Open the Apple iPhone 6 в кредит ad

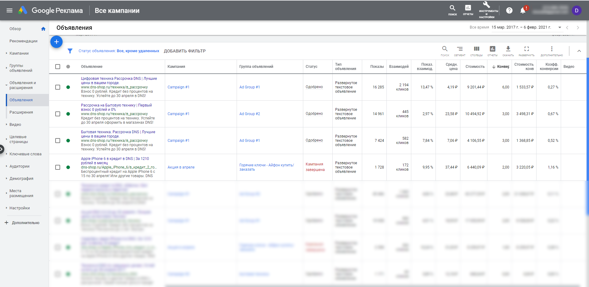coord(115,161)
